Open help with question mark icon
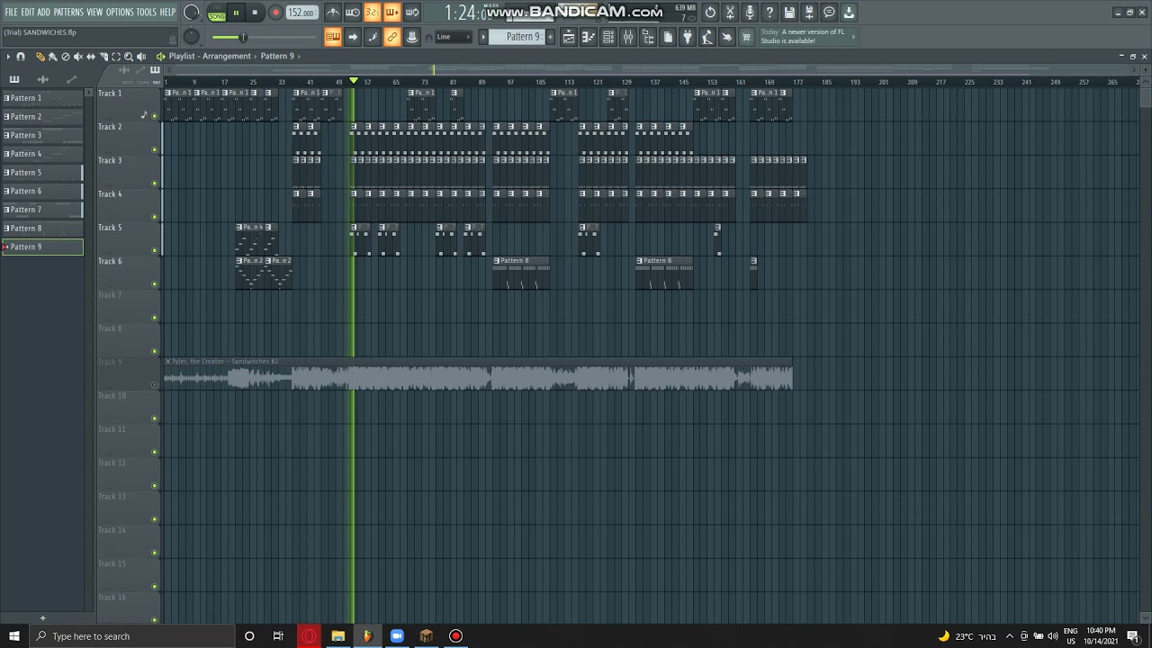Screen dimensions: 1152x648 [x=769, y=13]
